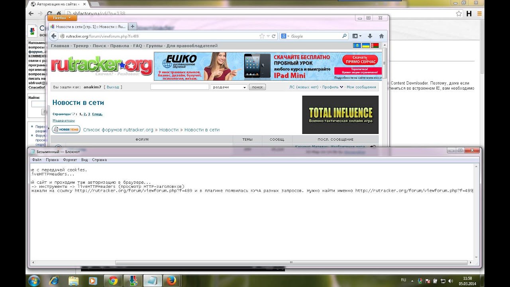
Task: Open the media player taskbar icon
Action: [x=93, y=281]
